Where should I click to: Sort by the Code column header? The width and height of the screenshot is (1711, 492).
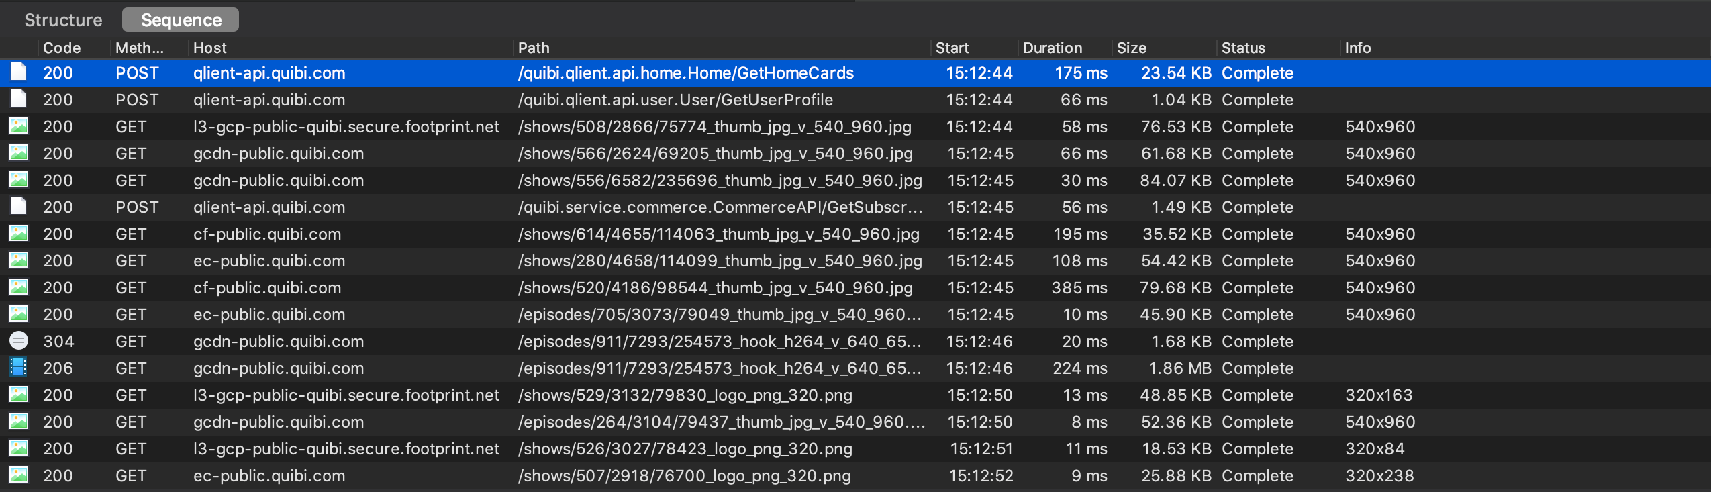coord(62,48)
